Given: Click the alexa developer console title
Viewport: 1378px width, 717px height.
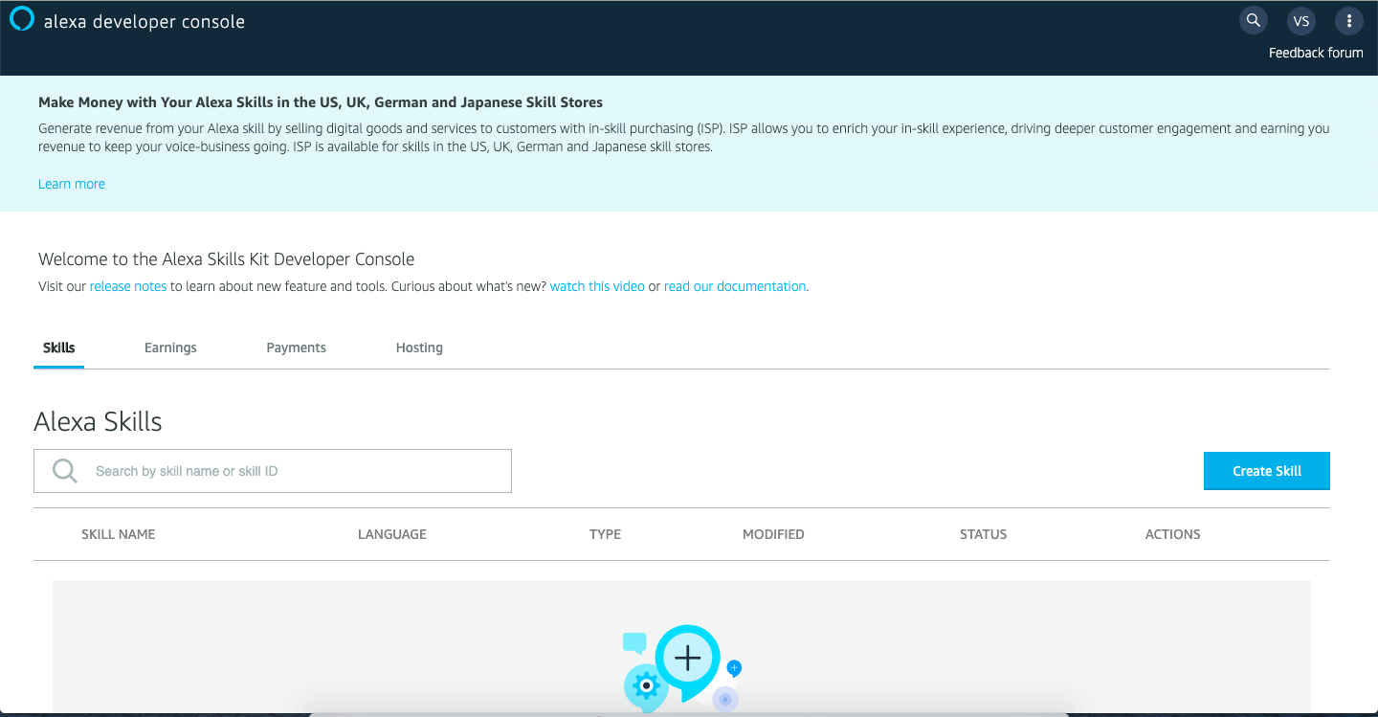Looking at the screenshot, I should click(144, 21).
